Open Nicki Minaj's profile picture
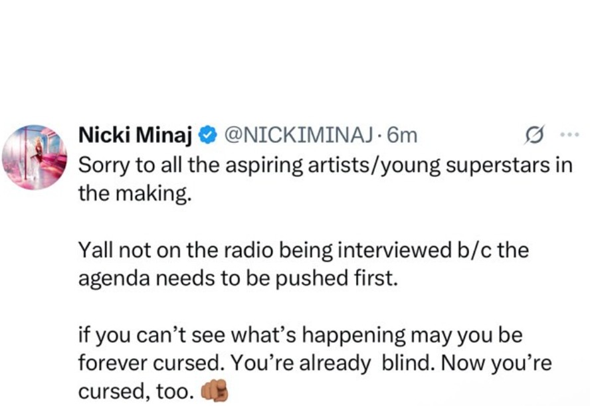Image resolution: width=590 pixels, height=406 pixels. tap(34, 156)
